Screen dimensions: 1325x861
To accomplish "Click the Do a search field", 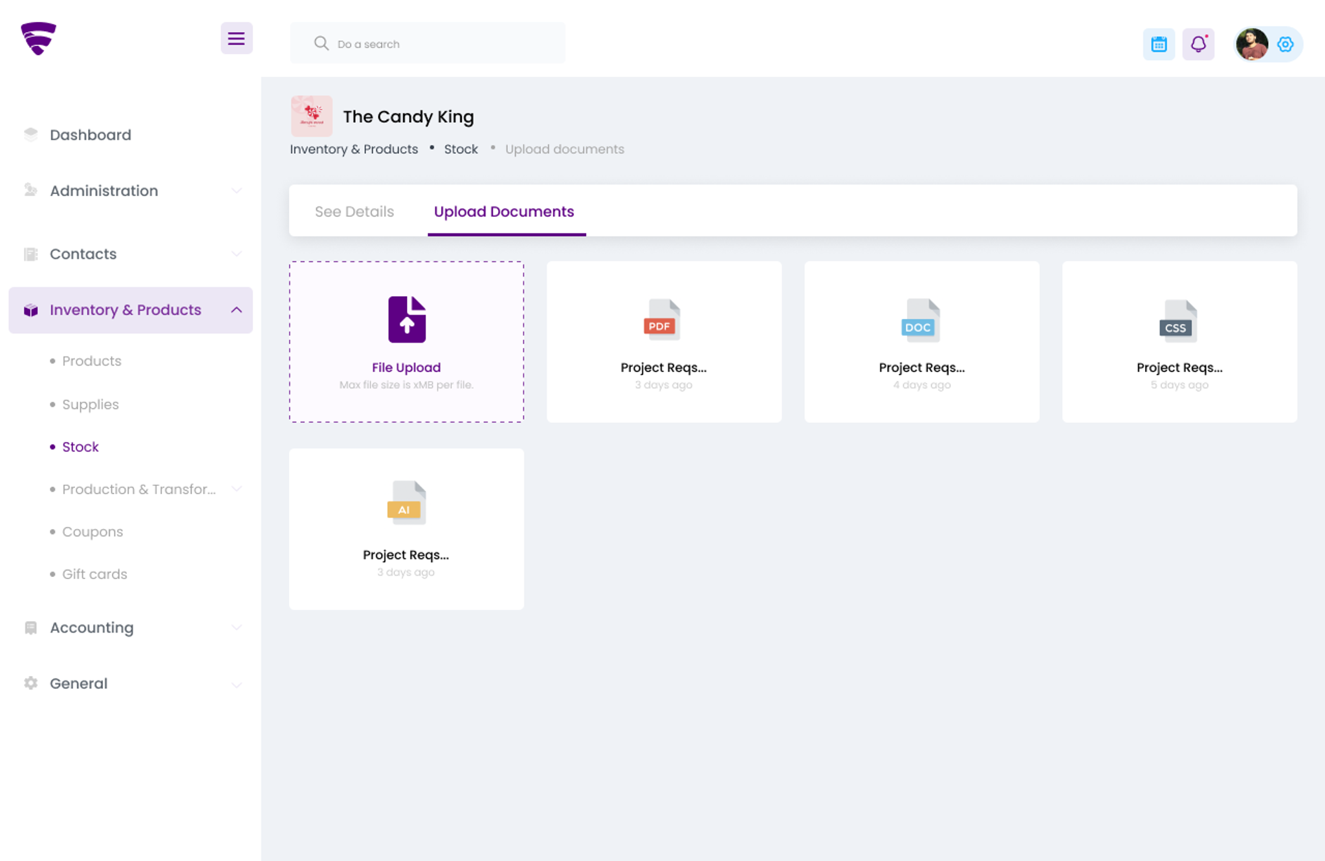I will tap(427, 43).
